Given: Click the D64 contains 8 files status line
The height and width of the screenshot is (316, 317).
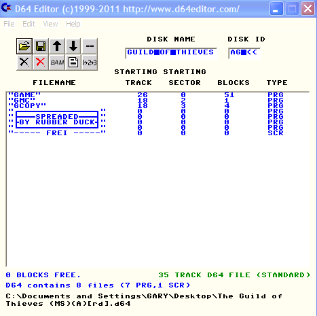Looking at the screenshot, I should pos(98,285).
